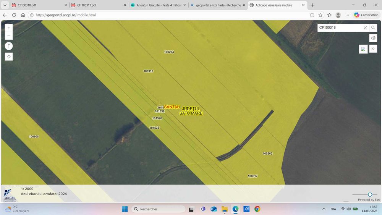Expand the double-chevron side panel
Screen dimensions: 382x215
coord(373,49)
